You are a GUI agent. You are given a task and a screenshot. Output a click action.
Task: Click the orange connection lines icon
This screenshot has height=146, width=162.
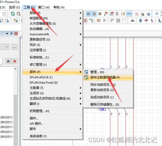pyautogui.click(x=137, y=14)
